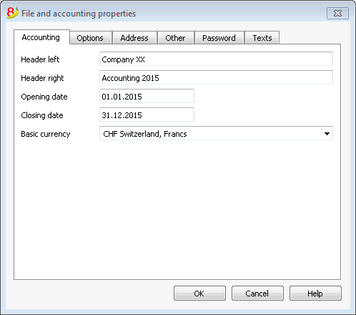This screenshot has height=315, width=356.
Task: Click the Opening date label
Action: (x=44, y=97)
